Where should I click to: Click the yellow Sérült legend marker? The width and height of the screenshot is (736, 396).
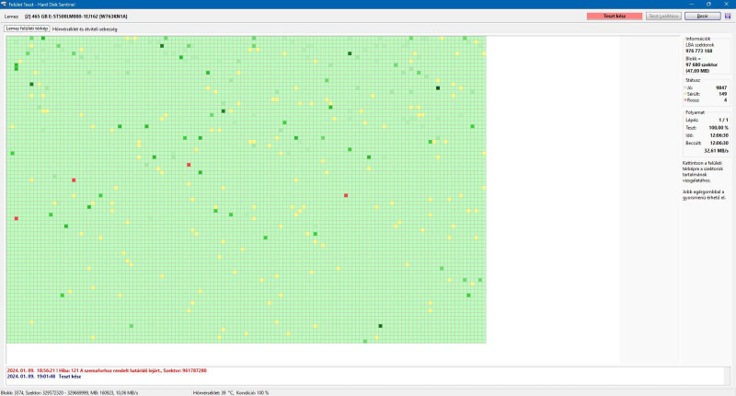click(685, 94)
